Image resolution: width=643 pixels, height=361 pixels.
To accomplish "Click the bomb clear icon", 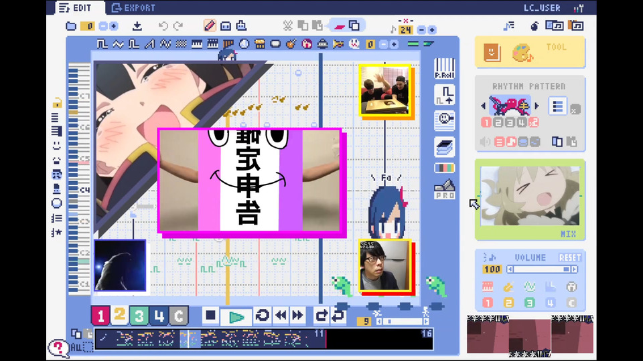I will 534,26.
